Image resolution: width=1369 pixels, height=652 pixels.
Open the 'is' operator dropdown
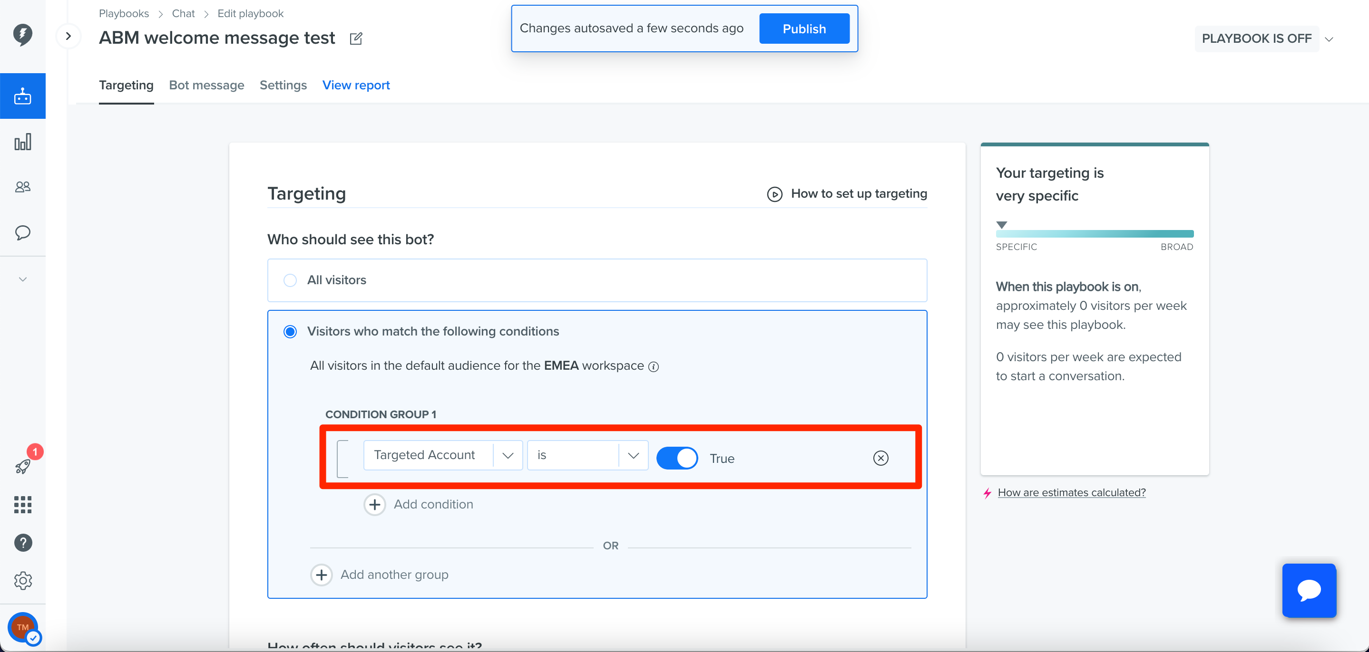[634, 455]
